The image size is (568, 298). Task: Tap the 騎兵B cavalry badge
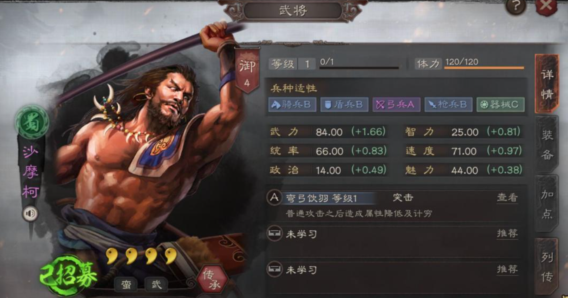(292, 104)
